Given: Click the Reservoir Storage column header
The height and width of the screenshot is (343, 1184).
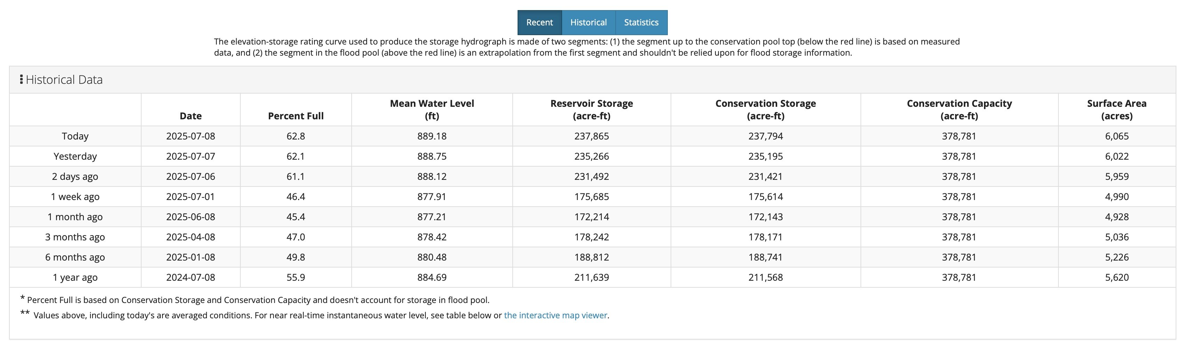Looking at the screenshot, I should [592, 110].
